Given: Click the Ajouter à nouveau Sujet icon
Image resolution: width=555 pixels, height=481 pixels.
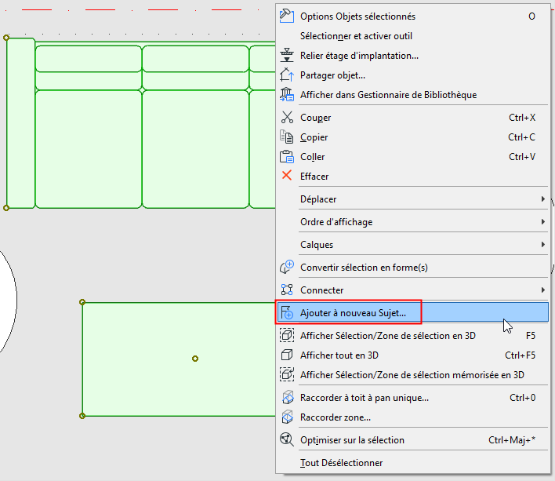Looking at the screenshot, I should coord(287,313).
